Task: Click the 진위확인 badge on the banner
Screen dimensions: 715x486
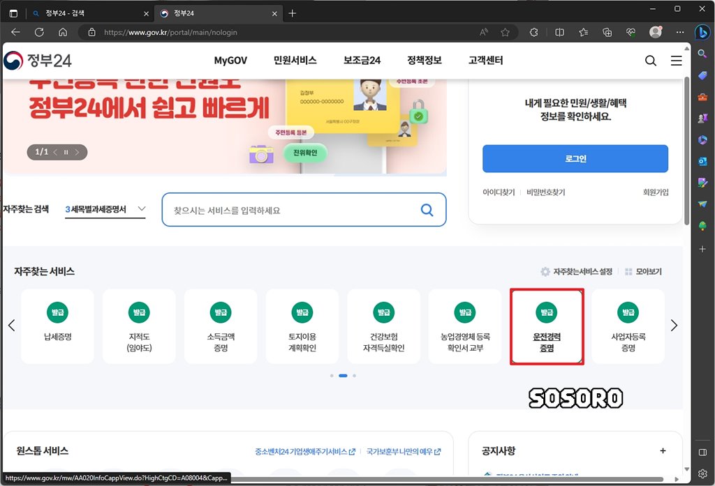Action: [305, 153]
